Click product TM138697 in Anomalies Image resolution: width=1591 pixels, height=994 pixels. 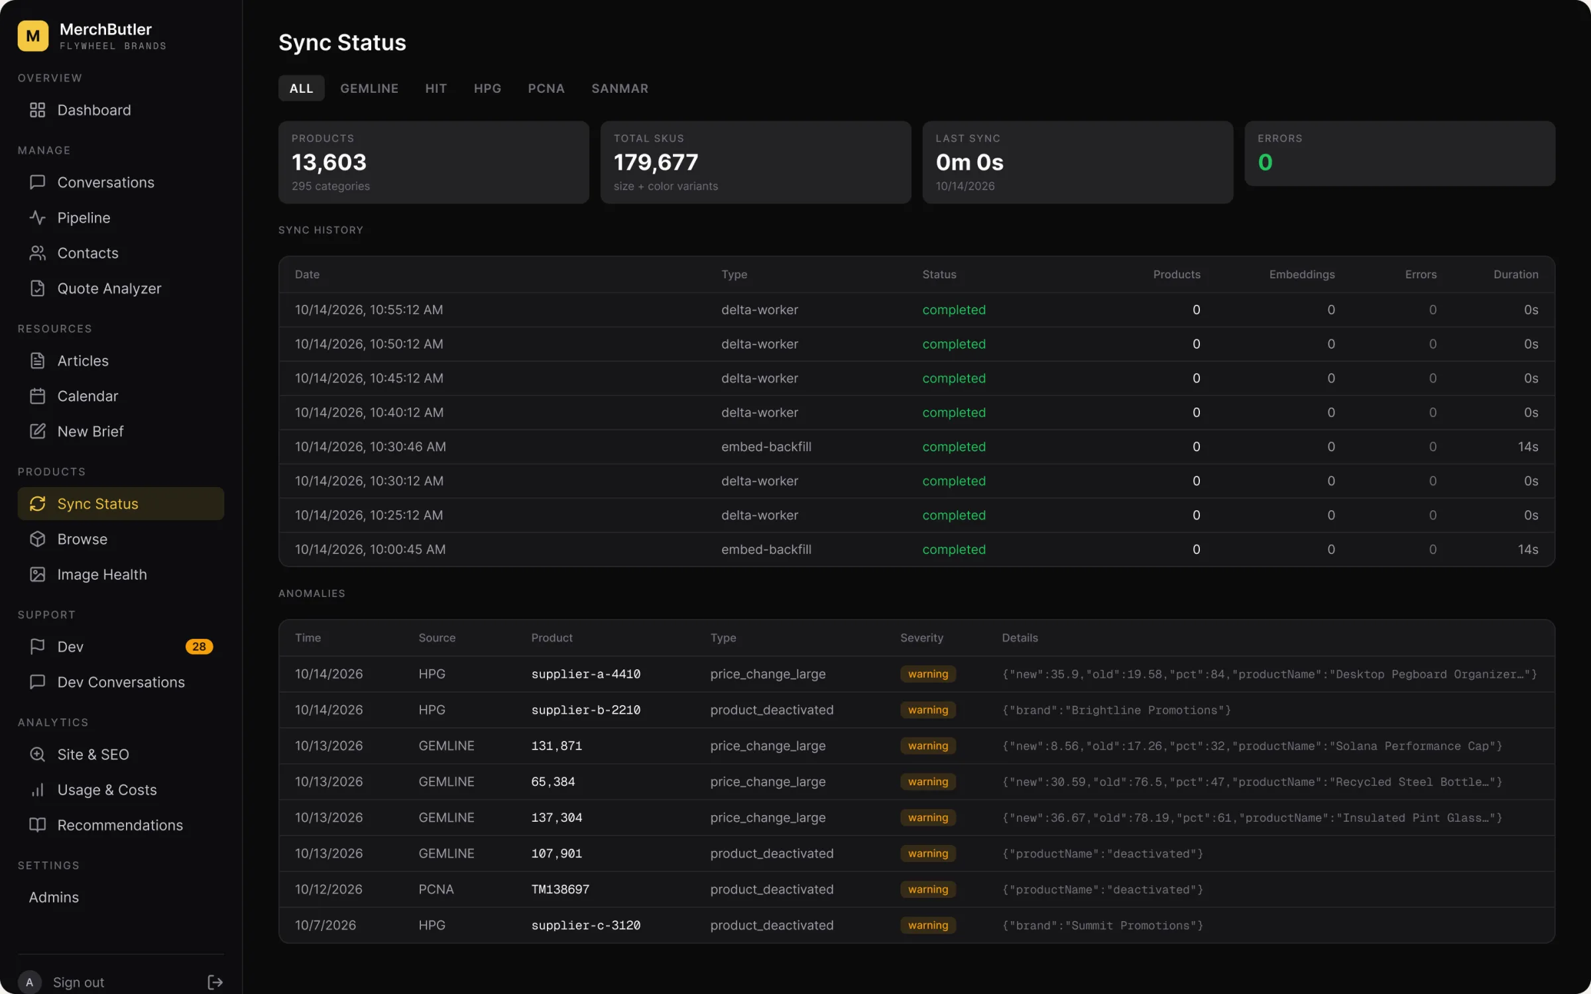tap(560, 889)
